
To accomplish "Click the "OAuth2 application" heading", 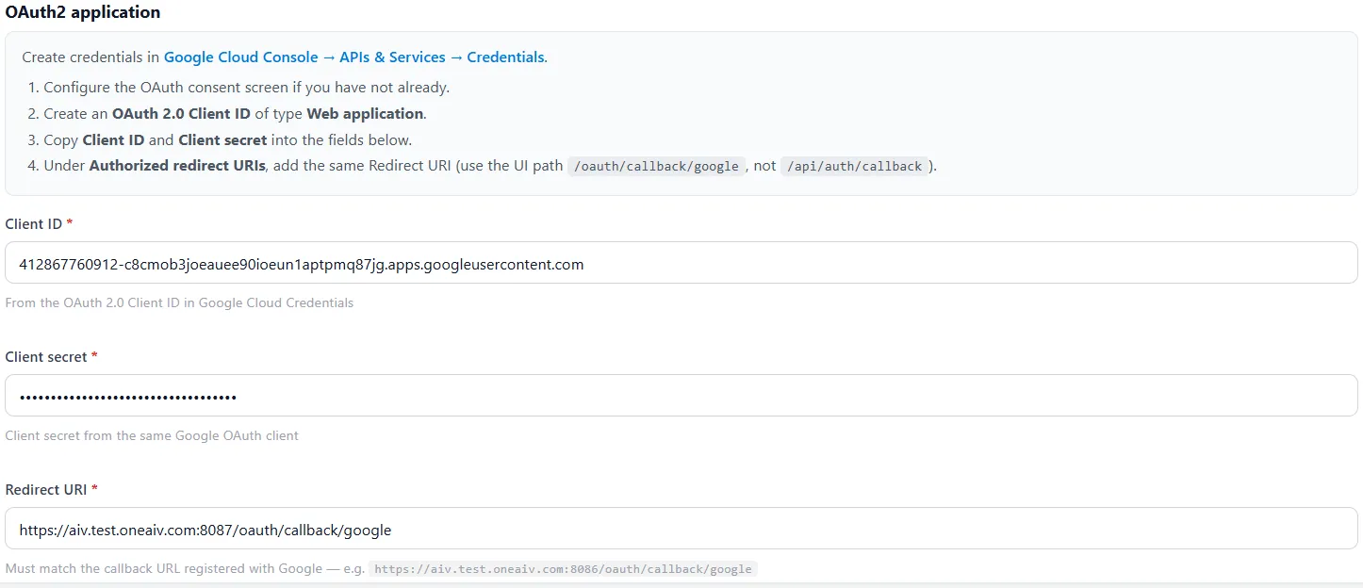I will pyautogui.click(x=83, y=12).
